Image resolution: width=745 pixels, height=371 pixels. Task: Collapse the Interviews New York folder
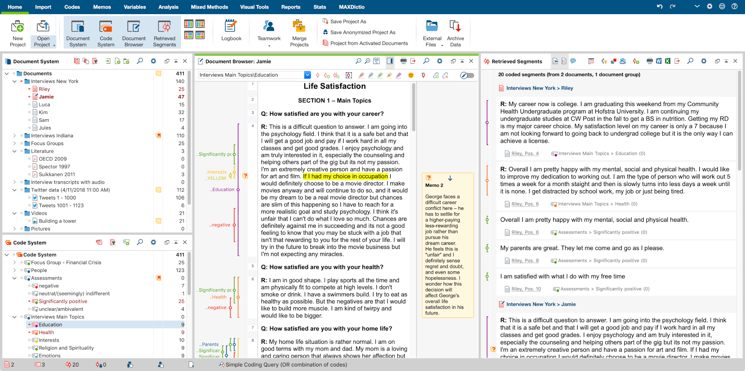coord(15,81)
